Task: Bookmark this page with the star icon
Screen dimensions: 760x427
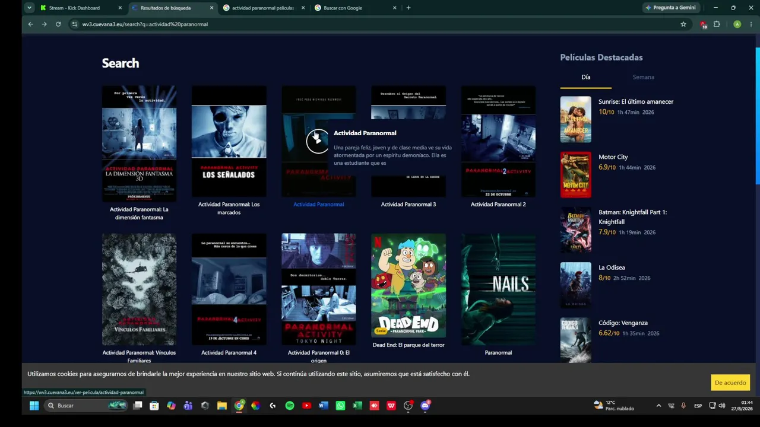Action: [x=683, y=24]
